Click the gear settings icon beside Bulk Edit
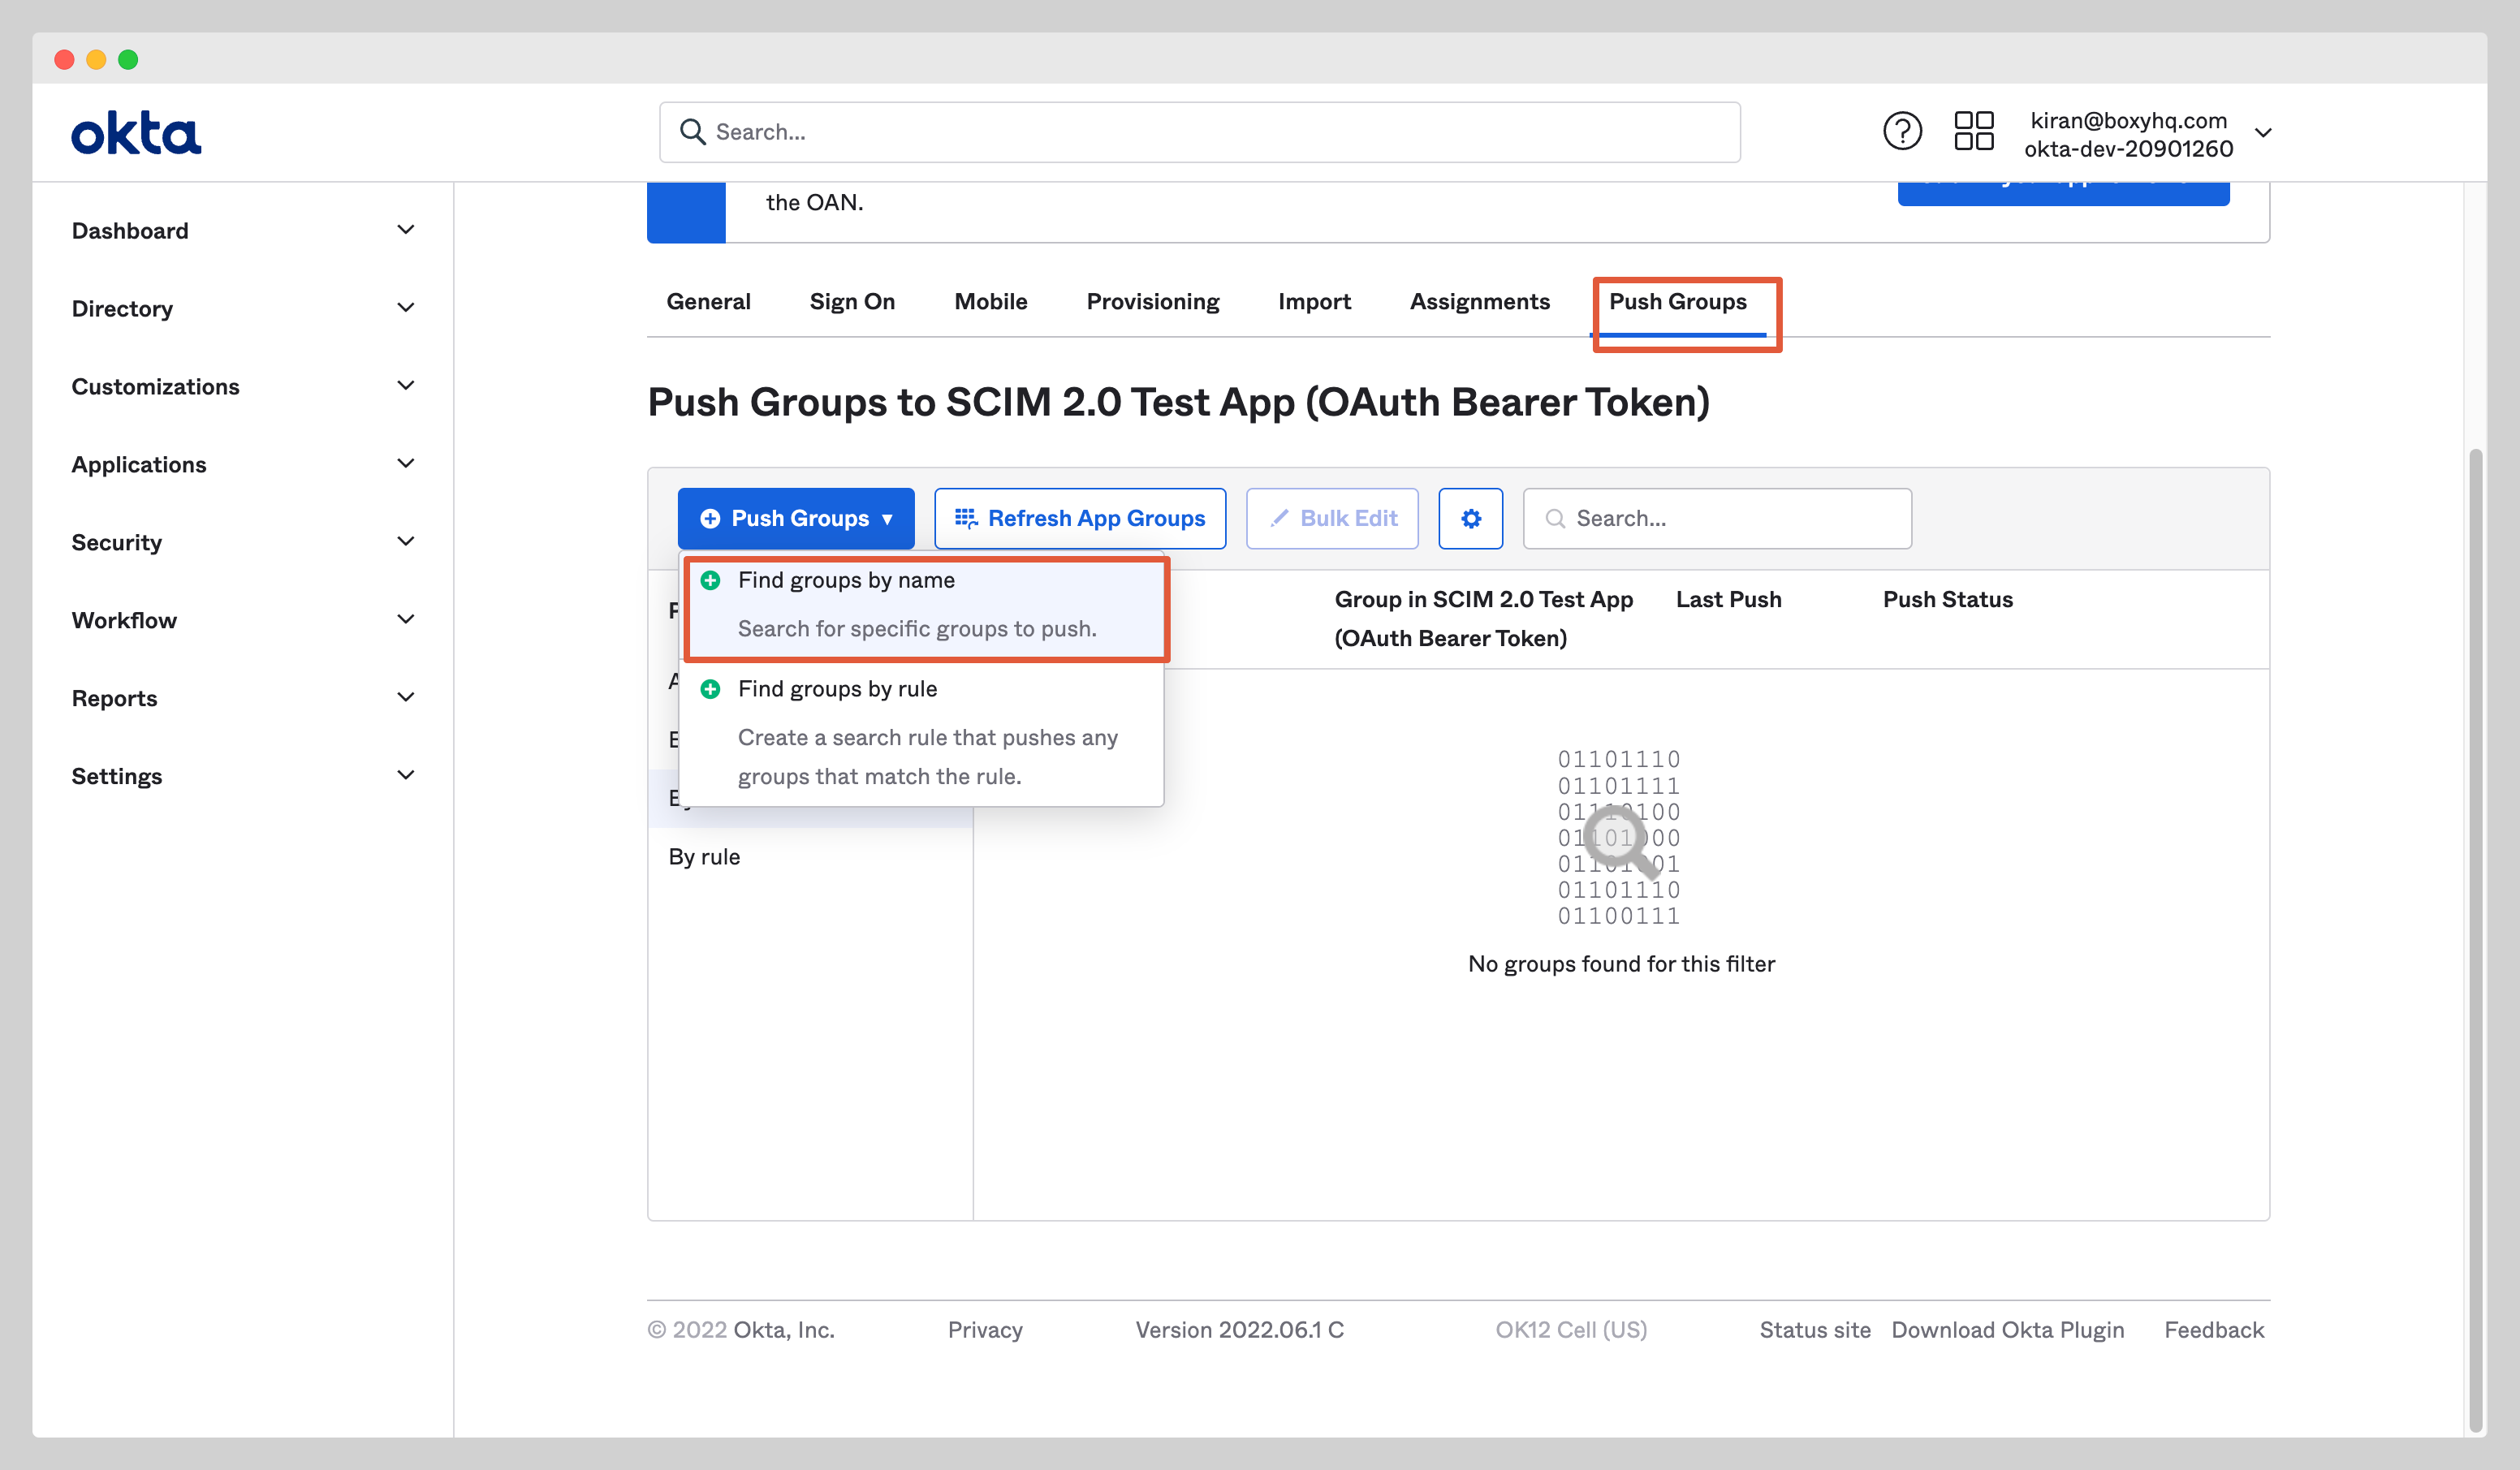This screenshot has height=1470, width=2520. coord(1470,518)
